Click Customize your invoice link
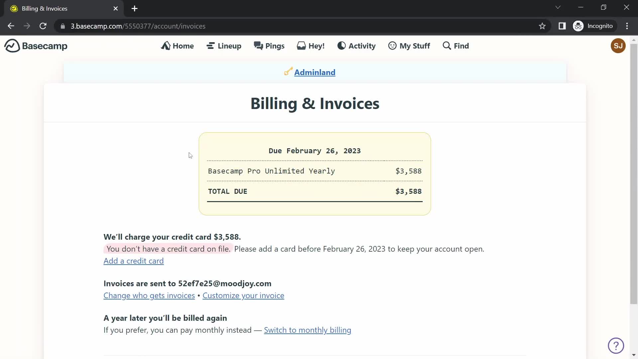Viewport: 638px width, 359px height. coord(244,296)
